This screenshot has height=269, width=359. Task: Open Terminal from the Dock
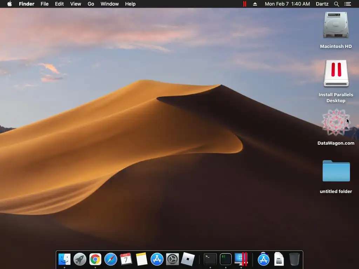pyautogui.click(x=210, y=259)
